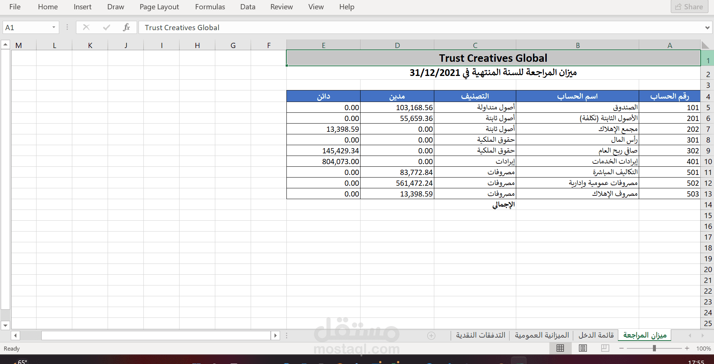
Task: Select cell containing 561,472.24
Action: coord(397,183)
